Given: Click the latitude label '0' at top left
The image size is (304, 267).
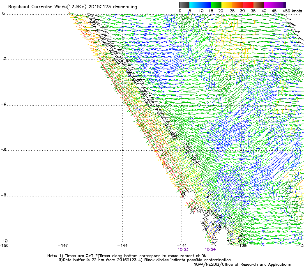Looking at the screenshot, I should point(3,14).
